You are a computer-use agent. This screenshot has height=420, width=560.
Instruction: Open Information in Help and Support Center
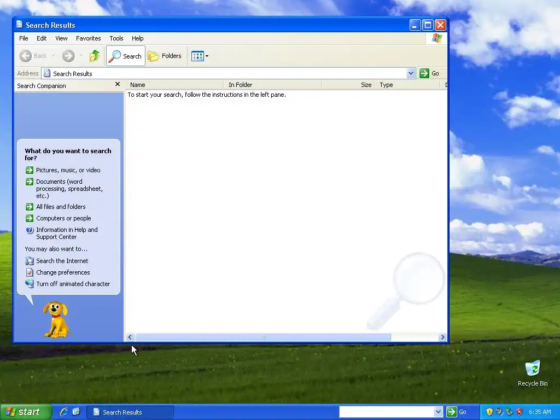pos(67,233)
